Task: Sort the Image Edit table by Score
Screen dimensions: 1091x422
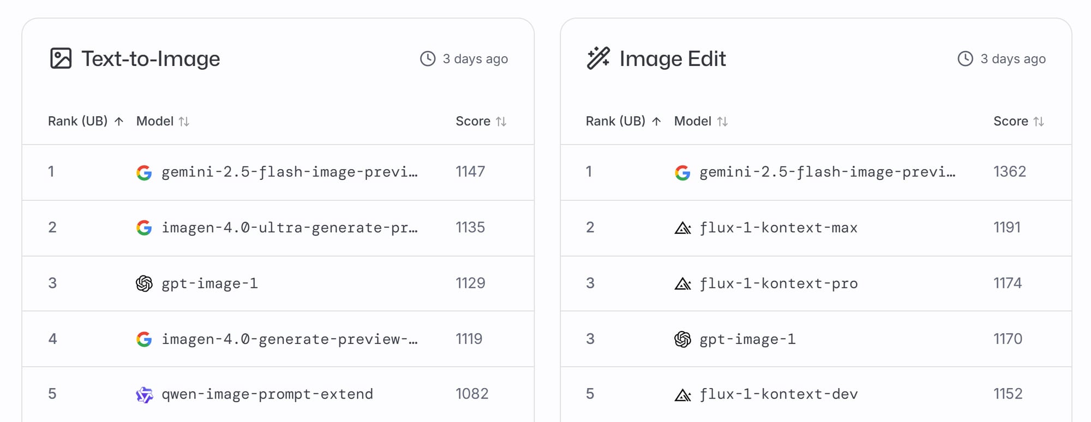Action: tap(1019, 121)
